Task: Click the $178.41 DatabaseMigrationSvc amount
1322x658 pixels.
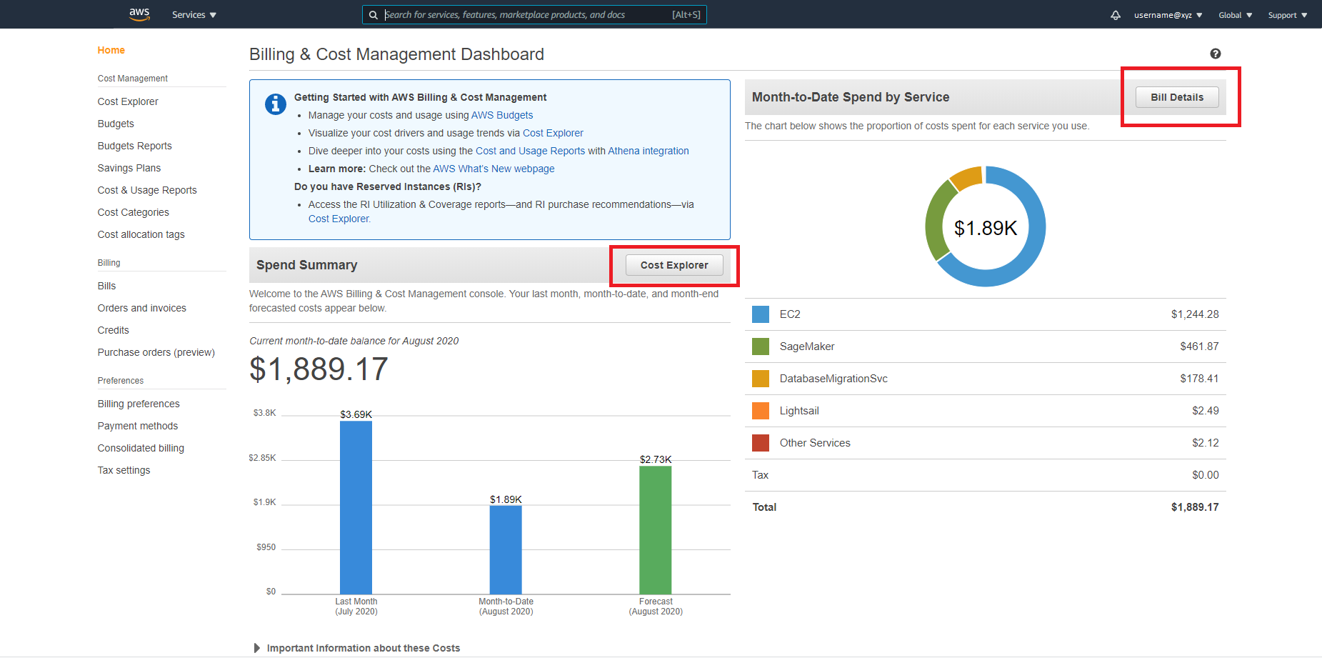Action: pyautogui.click(x=1199, y=379)
